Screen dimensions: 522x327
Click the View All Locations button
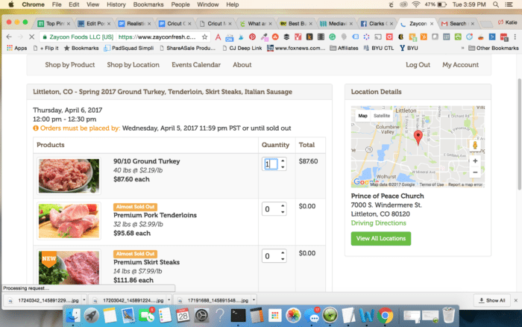click(380, 238)
